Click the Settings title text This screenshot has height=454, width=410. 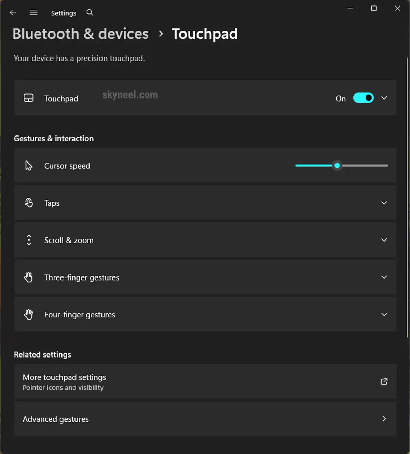click(64, 13)
